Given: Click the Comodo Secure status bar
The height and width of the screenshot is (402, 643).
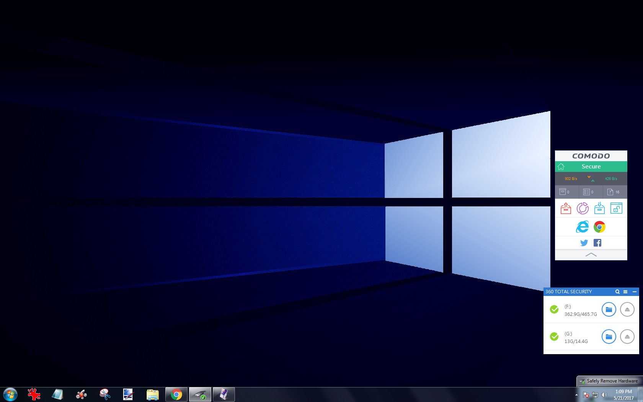Looking at the screenshot, I should [x=591, y=167].
